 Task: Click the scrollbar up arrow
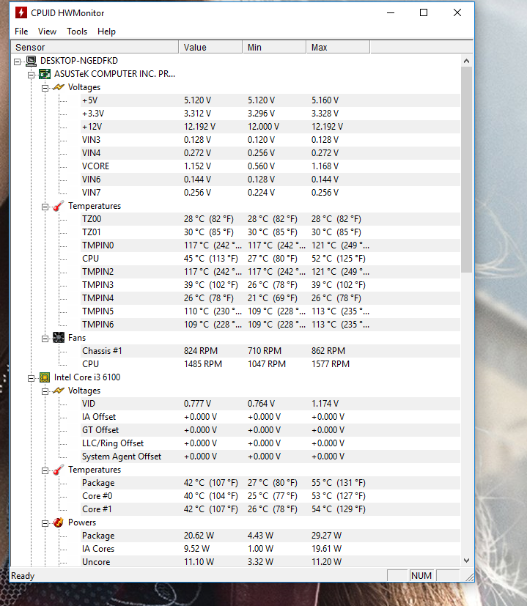tap(466, 61)
